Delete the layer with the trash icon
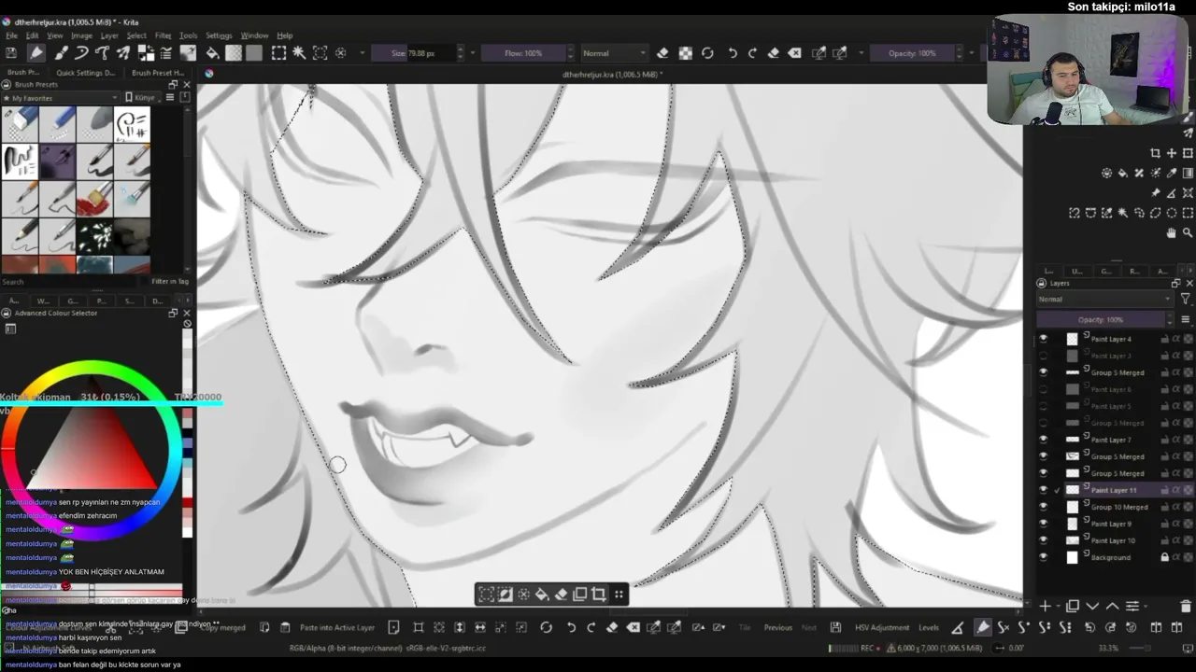The width and height of the screenshot is (1196, 672). point(1186,607)
